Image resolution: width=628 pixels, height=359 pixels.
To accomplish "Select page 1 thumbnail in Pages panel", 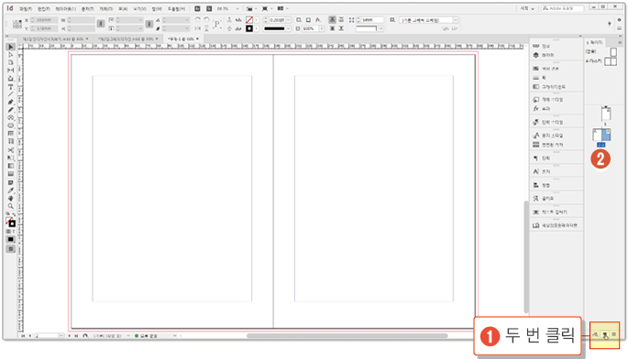I will pos(606,114).
